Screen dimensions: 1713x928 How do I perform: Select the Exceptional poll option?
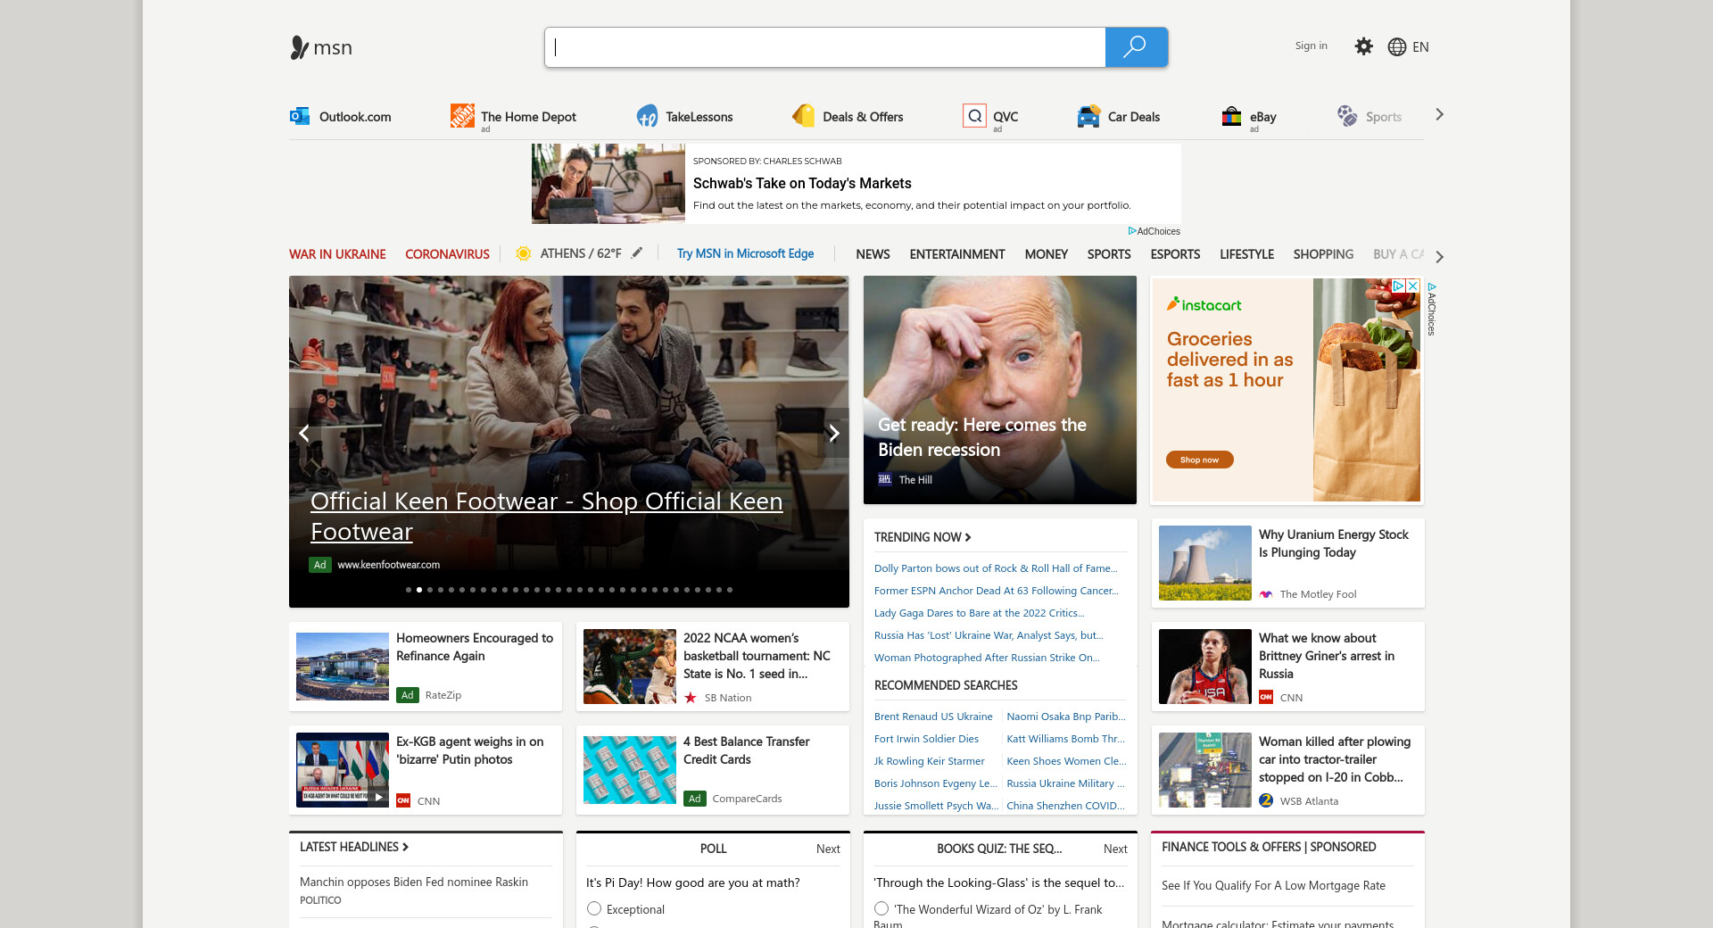(x=594, y=908)
